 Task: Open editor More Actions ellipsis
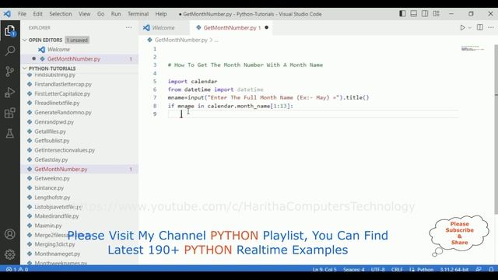(491, 28)
